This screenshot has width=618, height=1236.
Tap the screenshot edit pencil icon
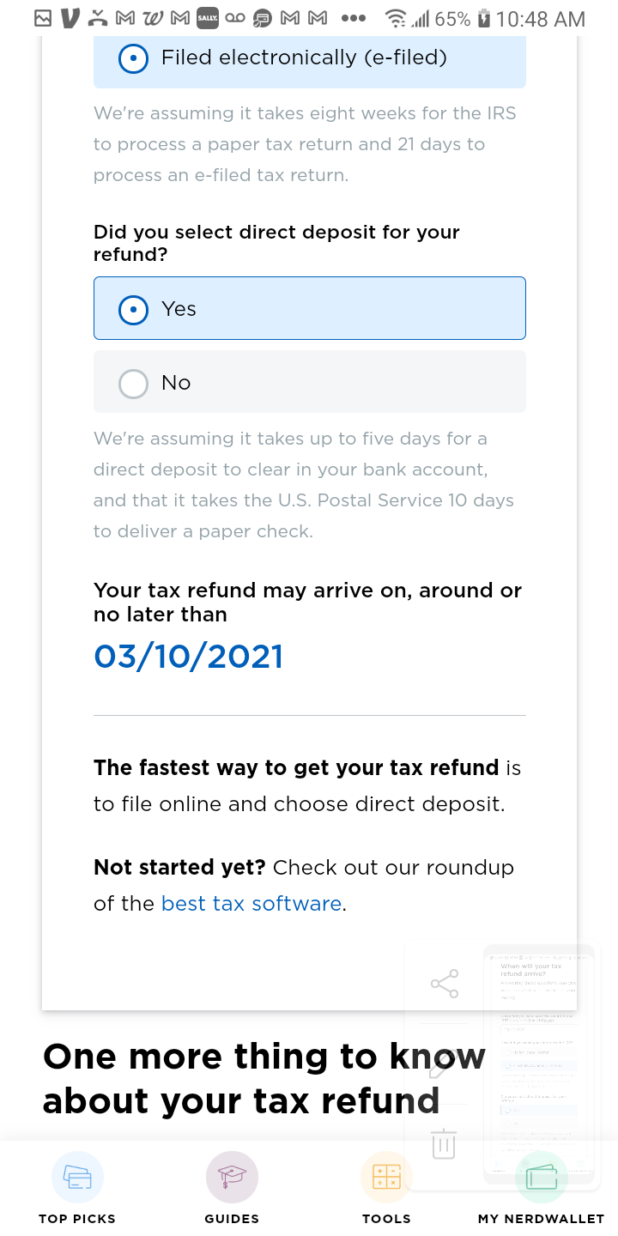(443, 1064)
